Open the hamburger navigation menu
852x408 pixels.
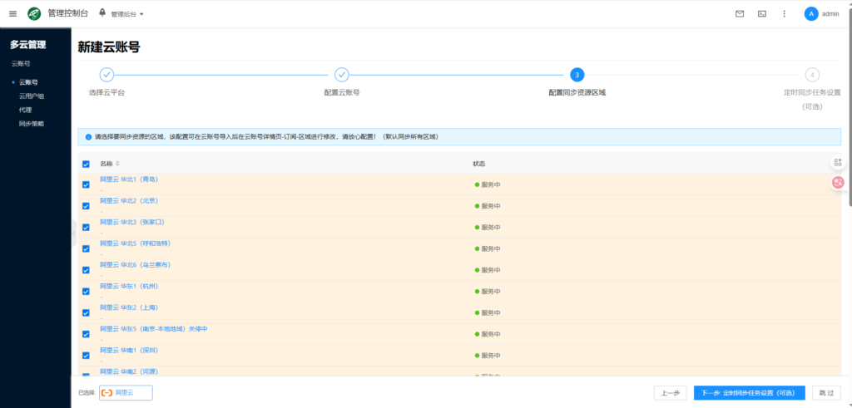tap(12, 13)
